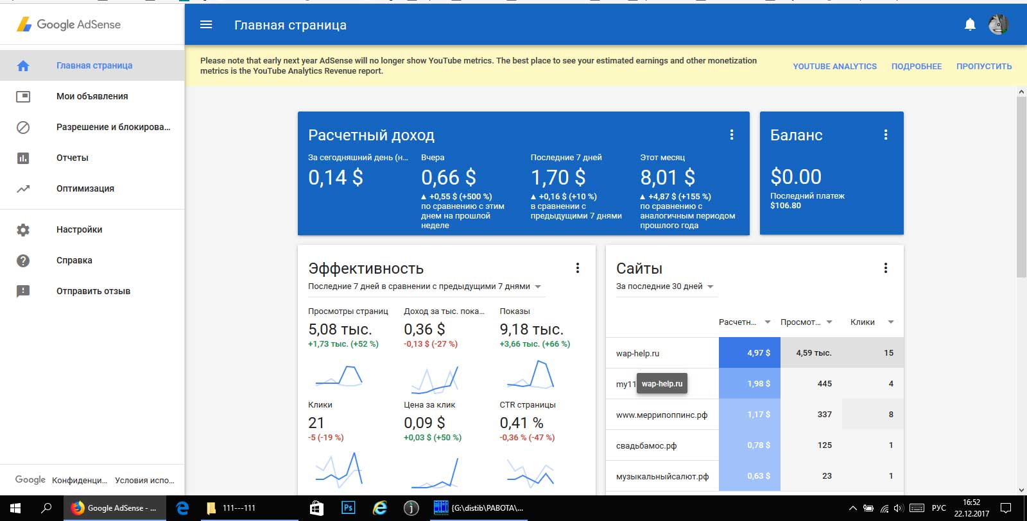Screen dimensions: 1027x521
Task: Click the My ads (Мои объявления) icon
Action: pos(23,96)
